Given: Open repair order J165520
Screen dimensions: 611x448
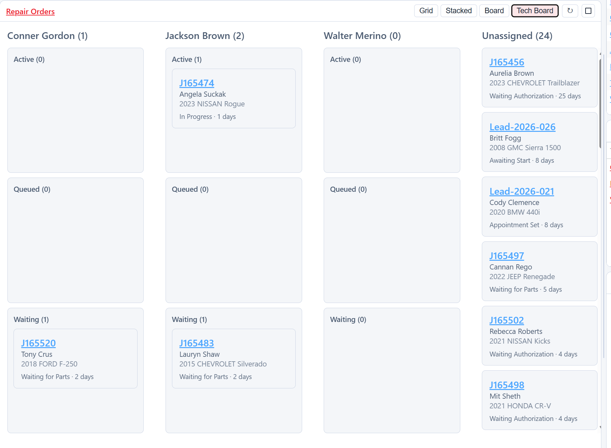Looking at the screenshot, I should (x=38, y=343).
